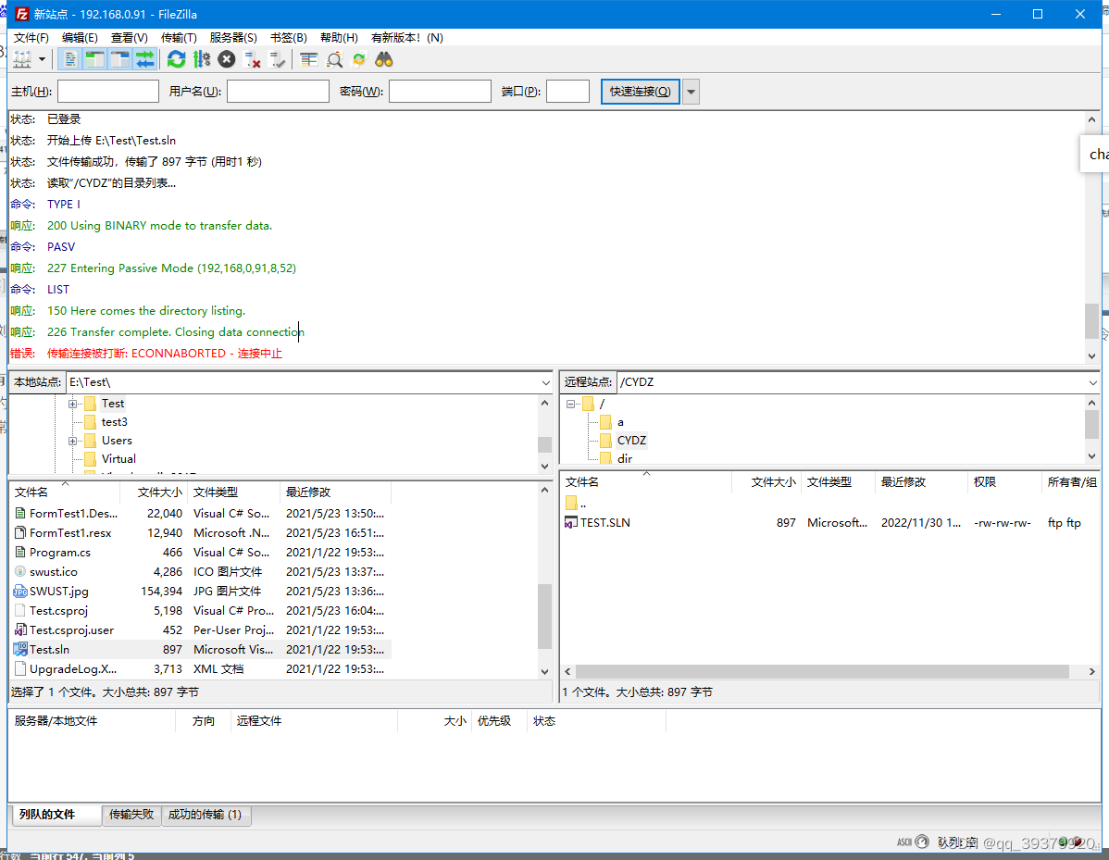Toggle the local directory tree view
This screenshot has height=860, width=1109.
94,60
